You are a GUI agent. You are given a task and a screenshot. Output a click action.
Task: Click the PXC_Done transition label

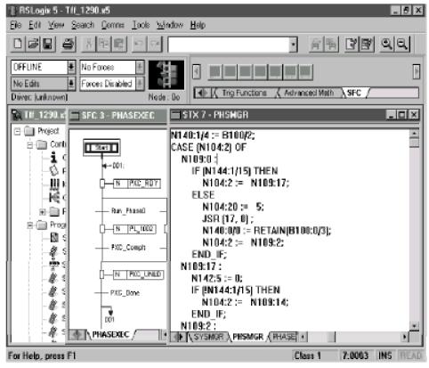(x=125, y=293)
